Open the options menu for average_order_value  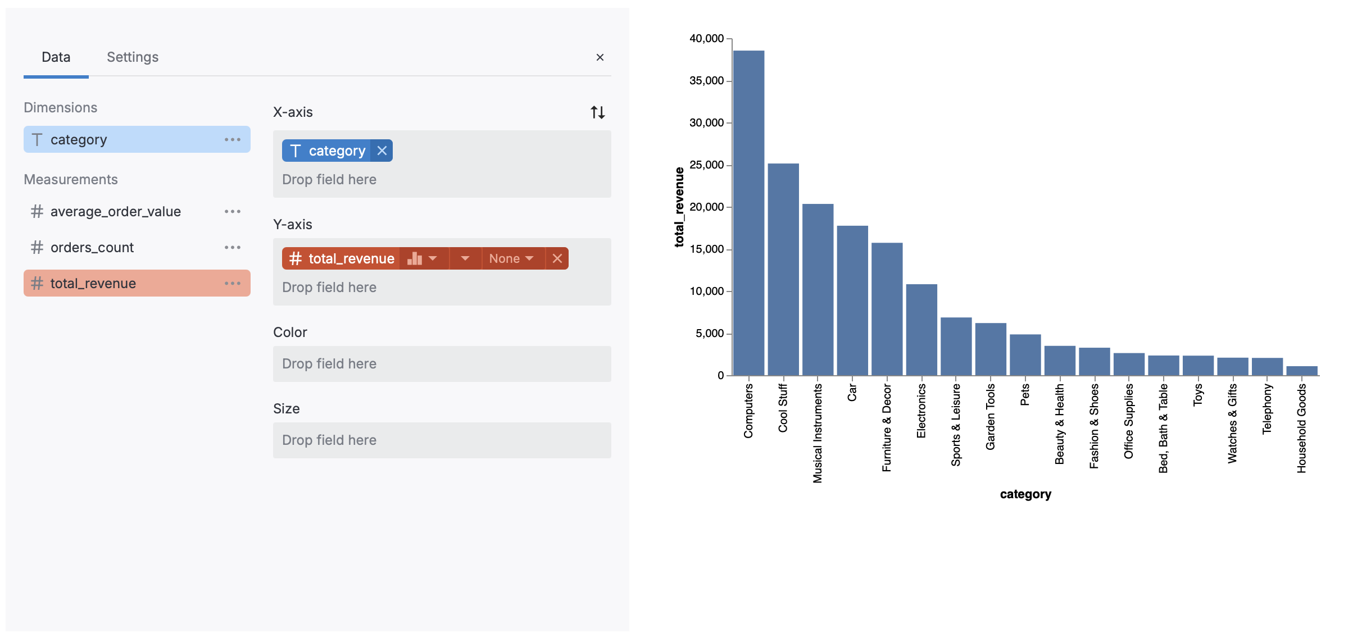click(233, 212)
